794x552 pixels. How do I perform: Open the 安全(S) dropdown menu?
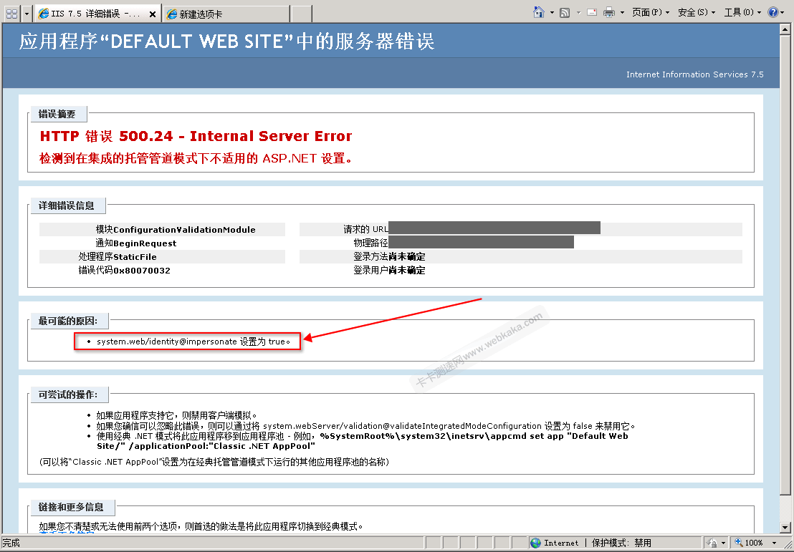pos(693,12)
